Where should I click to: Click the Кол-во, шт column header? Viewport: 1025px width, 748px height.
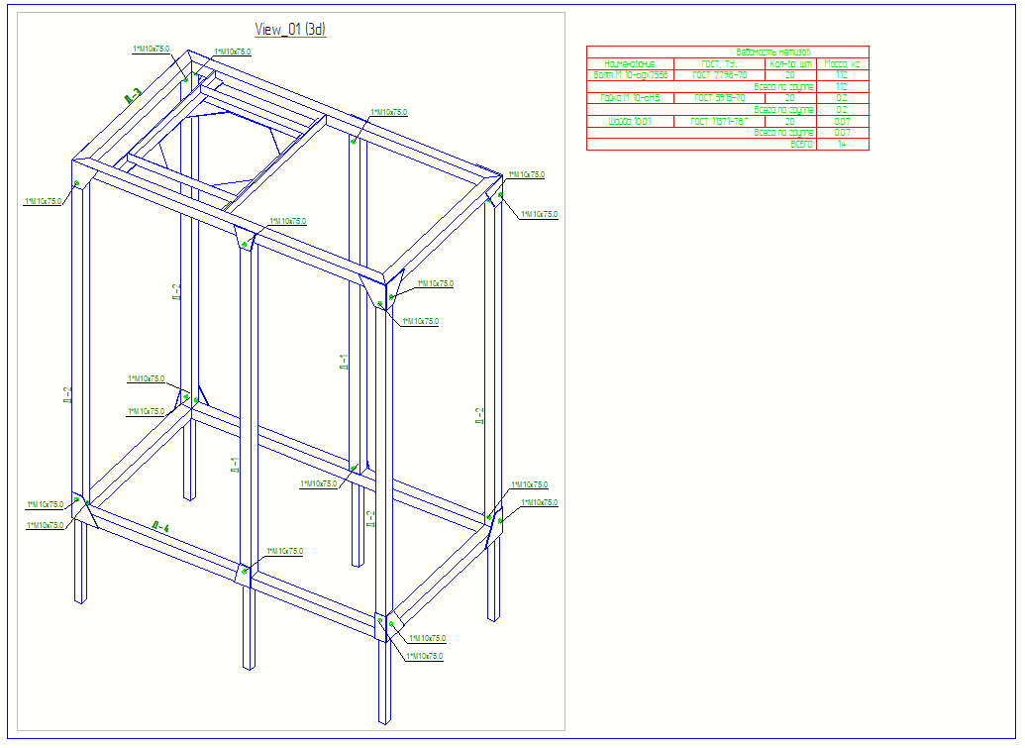click(790, 64)
